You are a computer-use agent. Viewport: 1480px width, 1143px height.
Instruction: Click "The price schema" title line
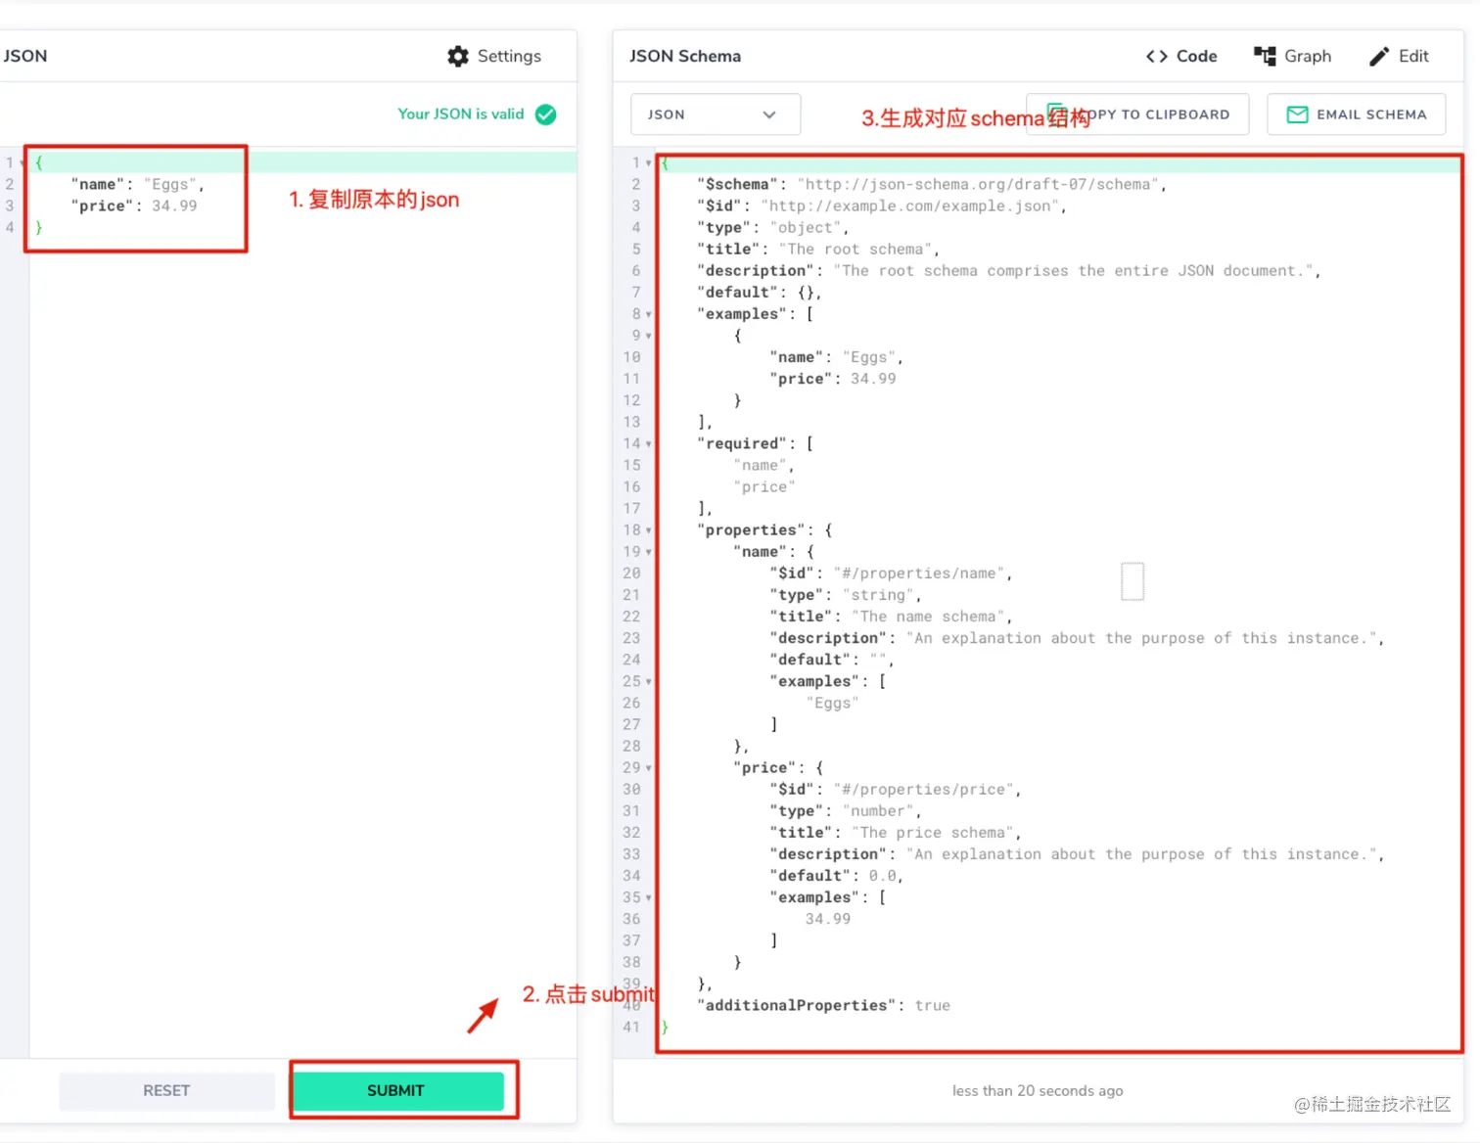[x=896, y=833]
